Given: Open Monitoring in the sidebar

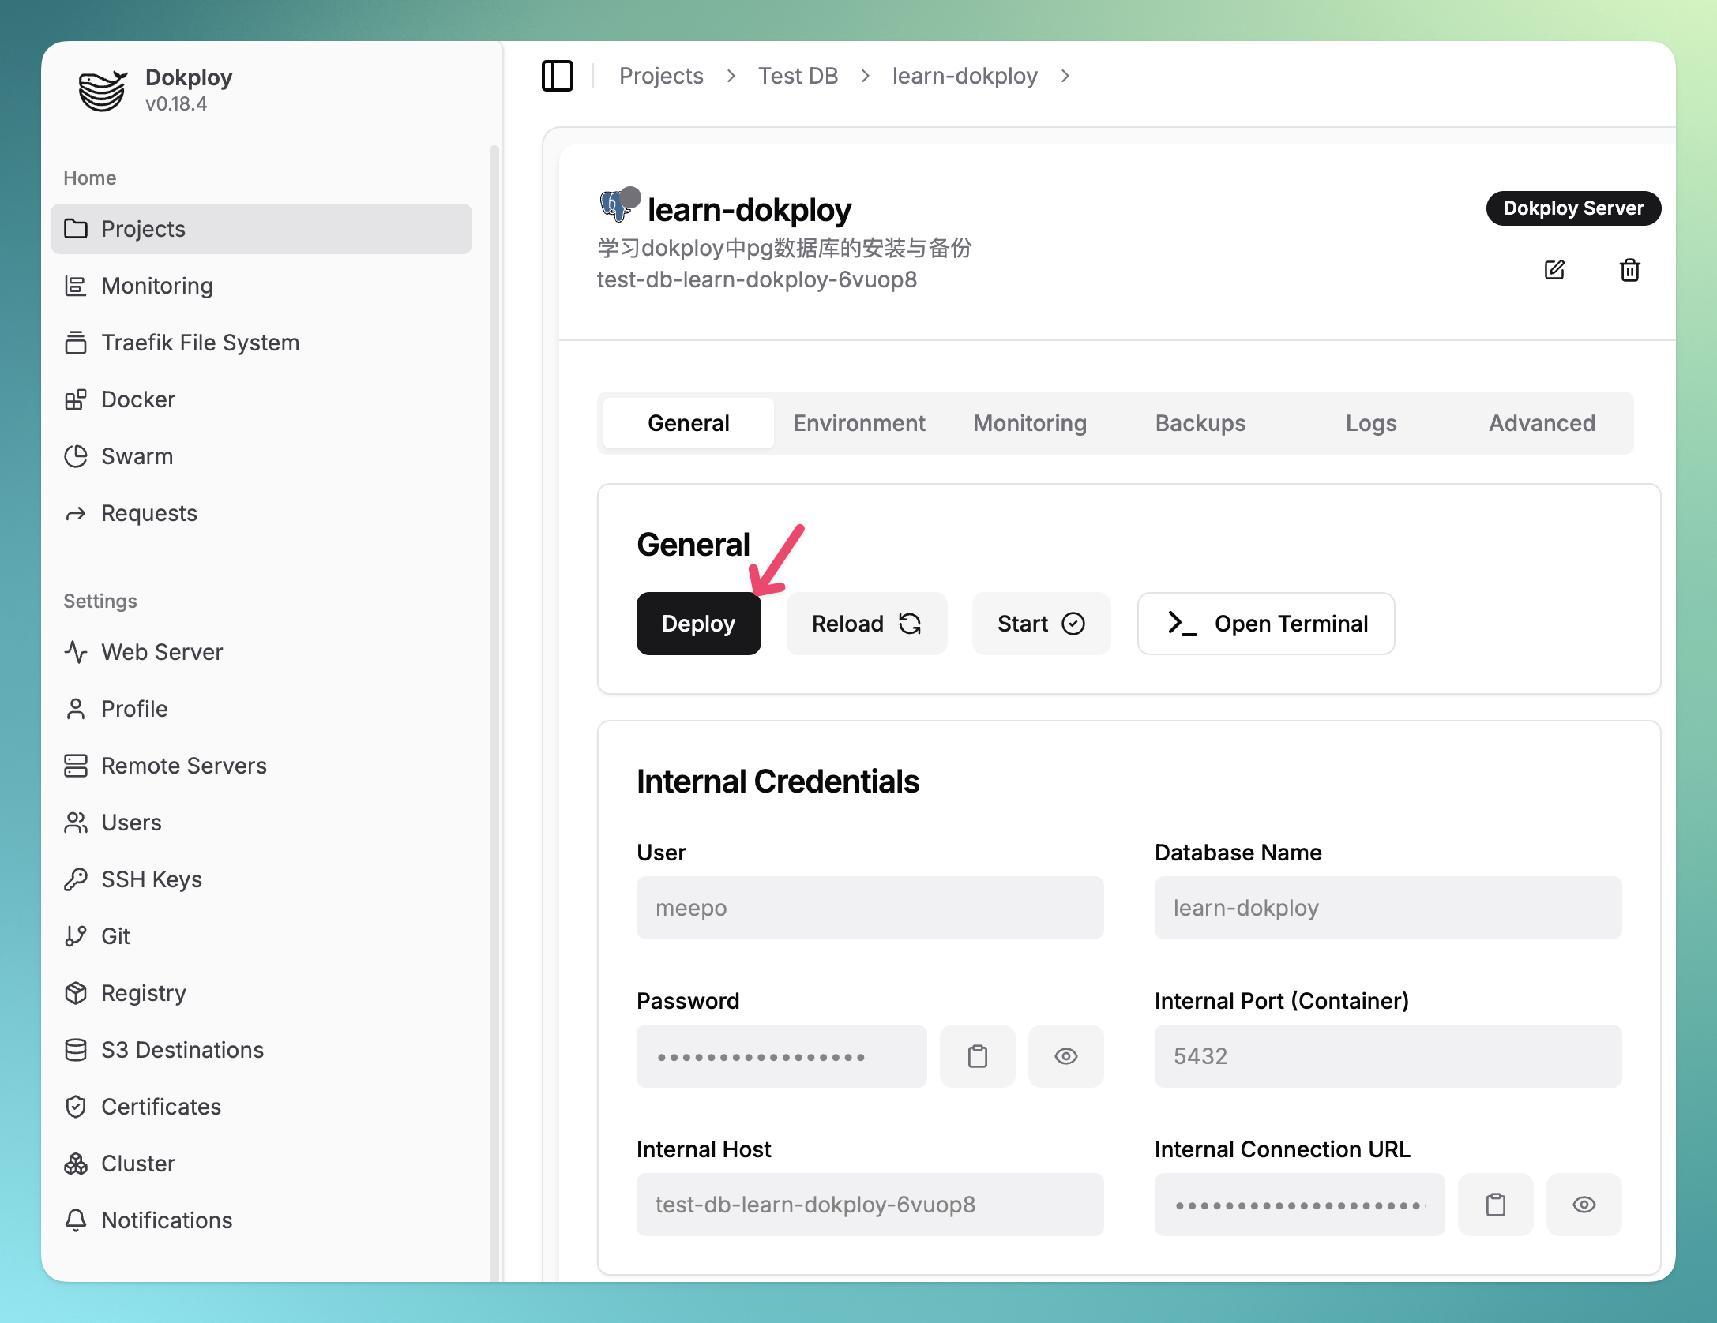Looking at the screenshot, I should coord(261,286).
